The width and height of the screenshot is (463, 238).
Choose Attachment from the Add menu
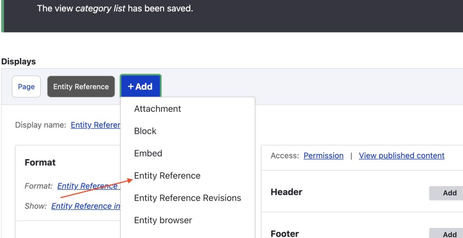click(157, 109)
